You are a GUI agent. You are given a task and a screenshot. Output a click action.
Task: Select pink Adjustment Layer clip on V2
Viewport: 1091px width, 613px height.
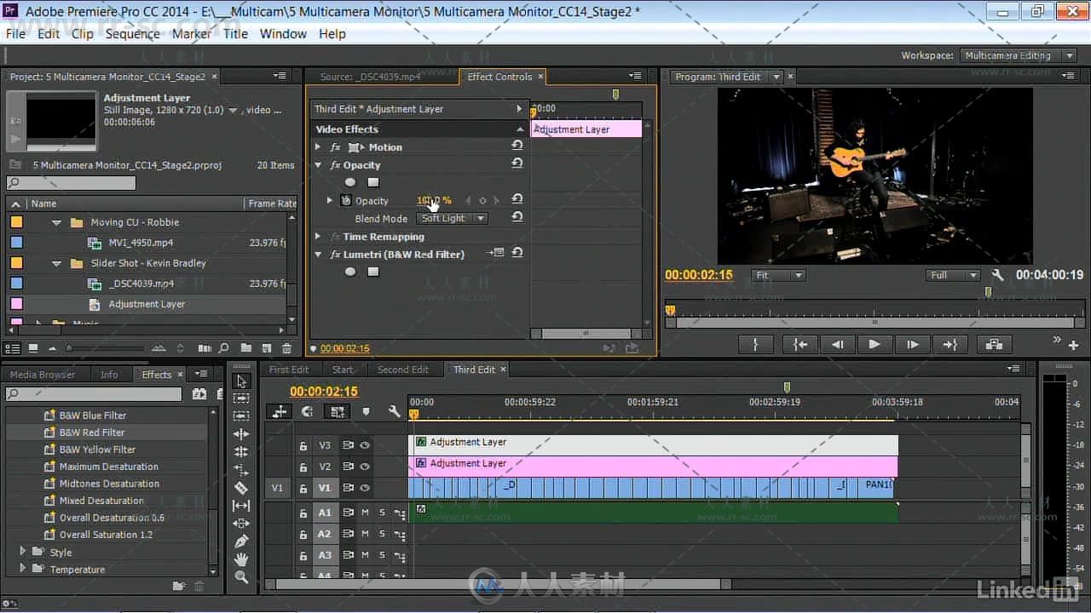[x=654, y=467]
